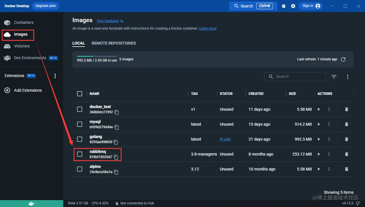Open the Give feedback link
This screenshot has height=207, width=365.
(x=108, y=21)
